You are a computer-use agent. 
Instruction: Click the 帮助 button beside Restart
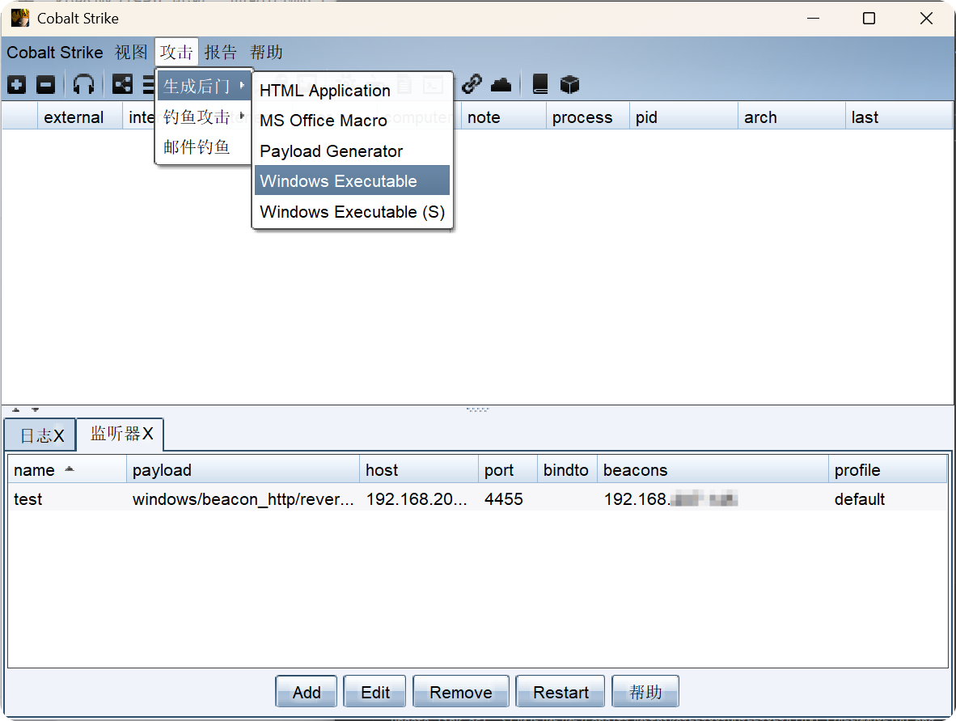tap(645, 692)
